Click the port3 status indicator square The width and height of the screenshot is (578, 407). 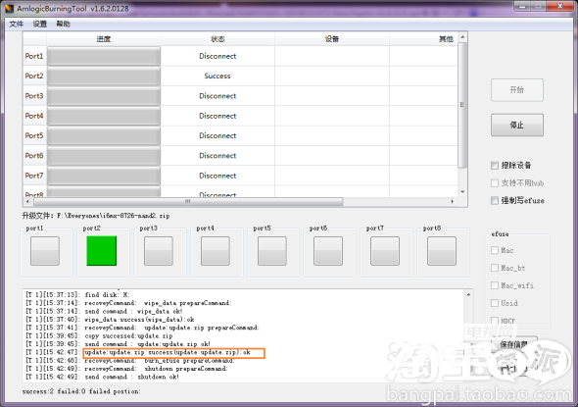(x=159, y=251)
